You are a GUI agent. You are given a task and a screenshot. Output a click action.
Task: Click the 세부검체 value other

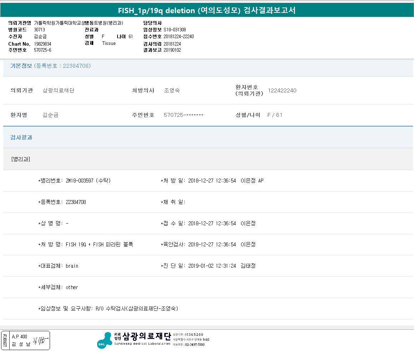[72, 287]
